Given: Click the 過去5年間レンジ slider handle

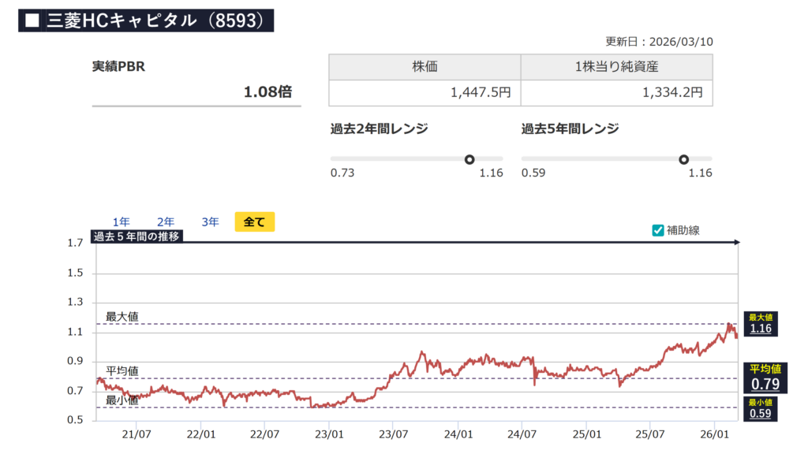Looking at the screenshot, I should click(x=684, y=159).
